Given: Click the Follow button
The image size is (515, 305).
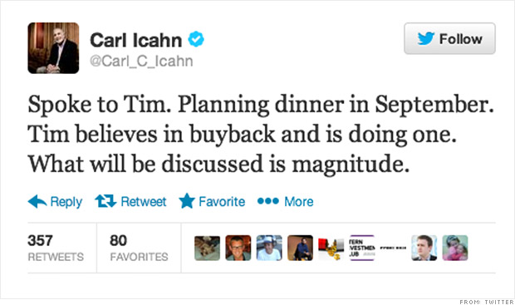Looking at the screenshot, I should point(449,38).
